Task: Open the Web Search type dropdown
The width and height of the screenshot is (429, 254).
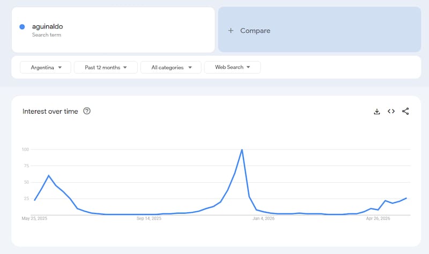Action: click(232, 68)
